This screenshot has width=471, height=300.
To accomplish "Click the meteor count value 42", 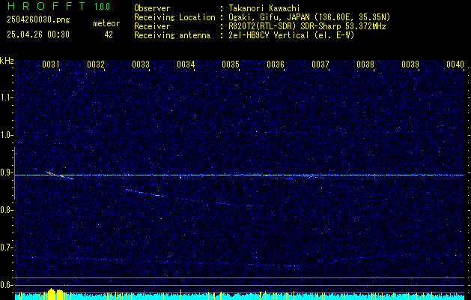I will (109, 34).
